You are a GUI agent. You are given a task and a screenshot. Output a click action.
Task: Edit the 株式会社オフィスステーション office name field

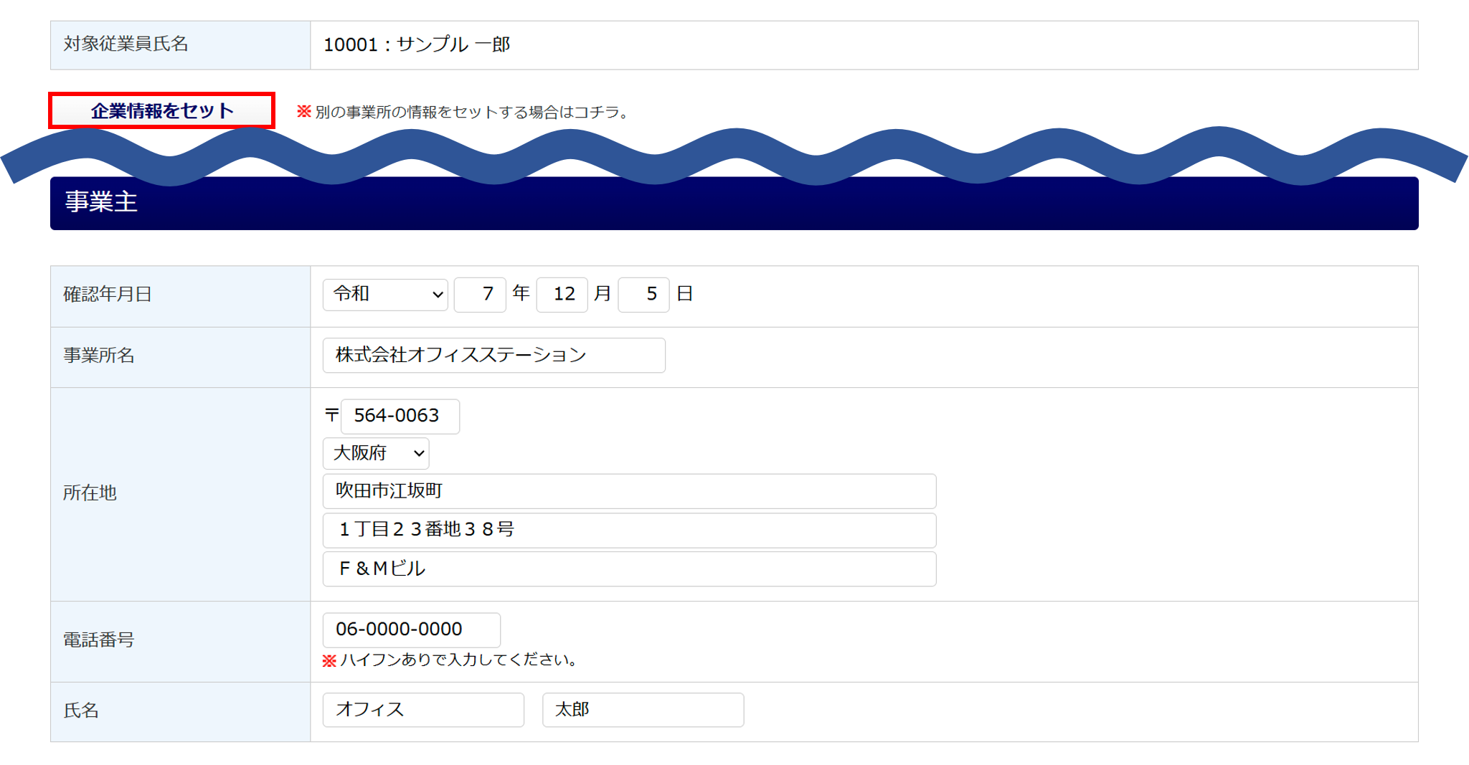coord(493,356)
